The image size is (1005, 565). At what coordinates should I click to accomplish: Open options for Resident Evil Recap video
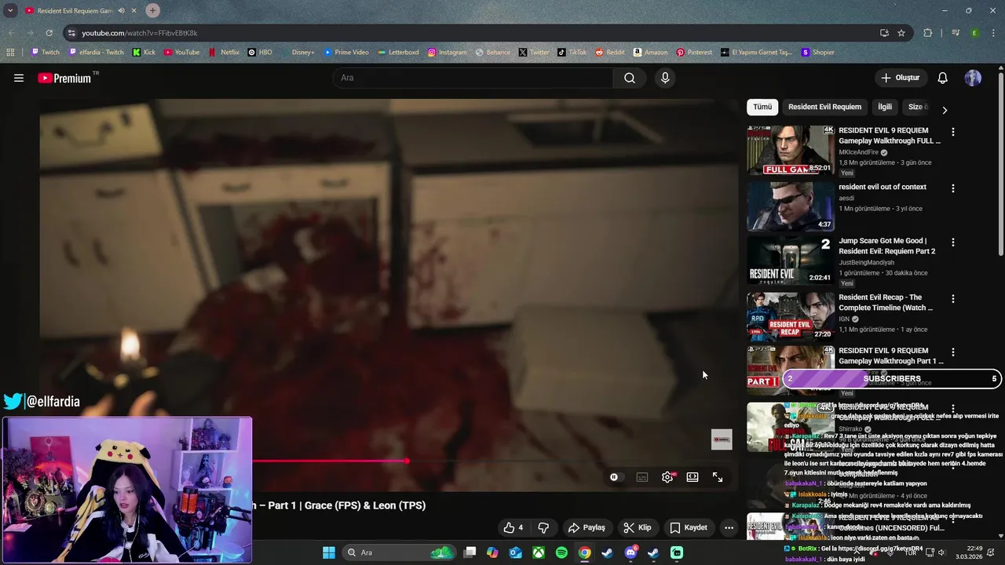(x=953, y=299)
